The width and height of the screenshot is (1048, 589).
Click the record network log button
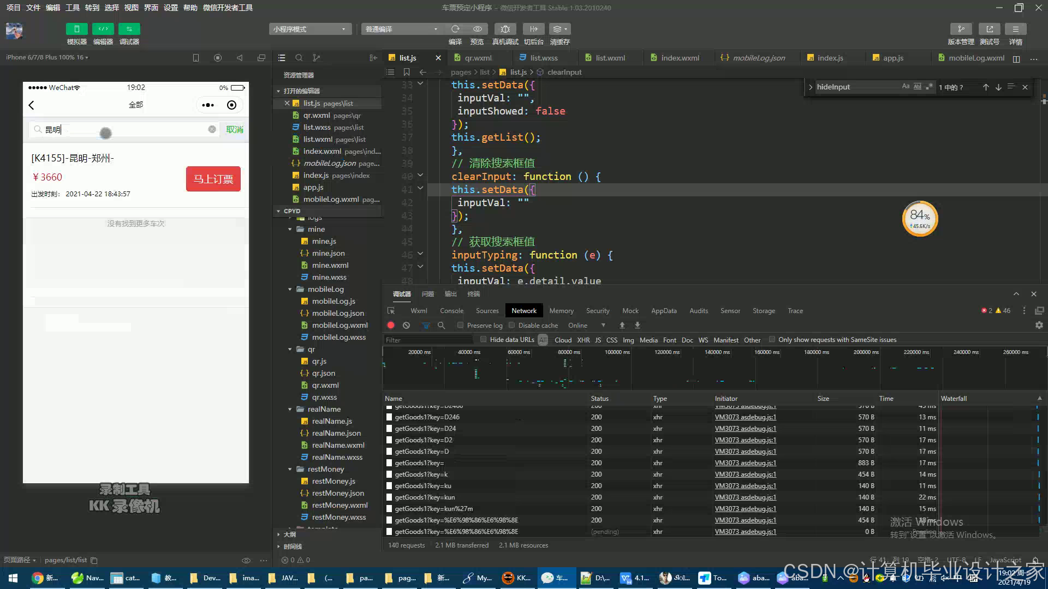coord(391,326)
